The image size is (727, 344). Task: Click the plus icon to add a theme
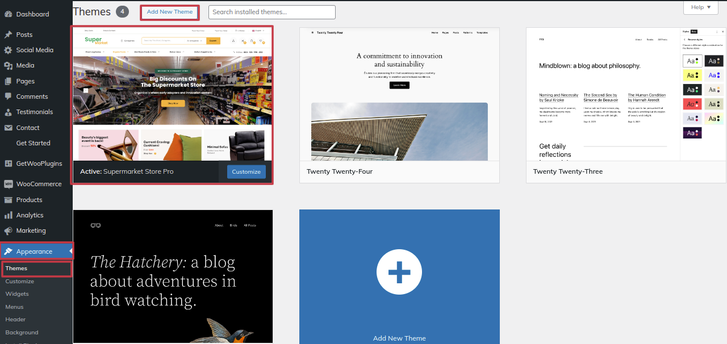[399, 272]
